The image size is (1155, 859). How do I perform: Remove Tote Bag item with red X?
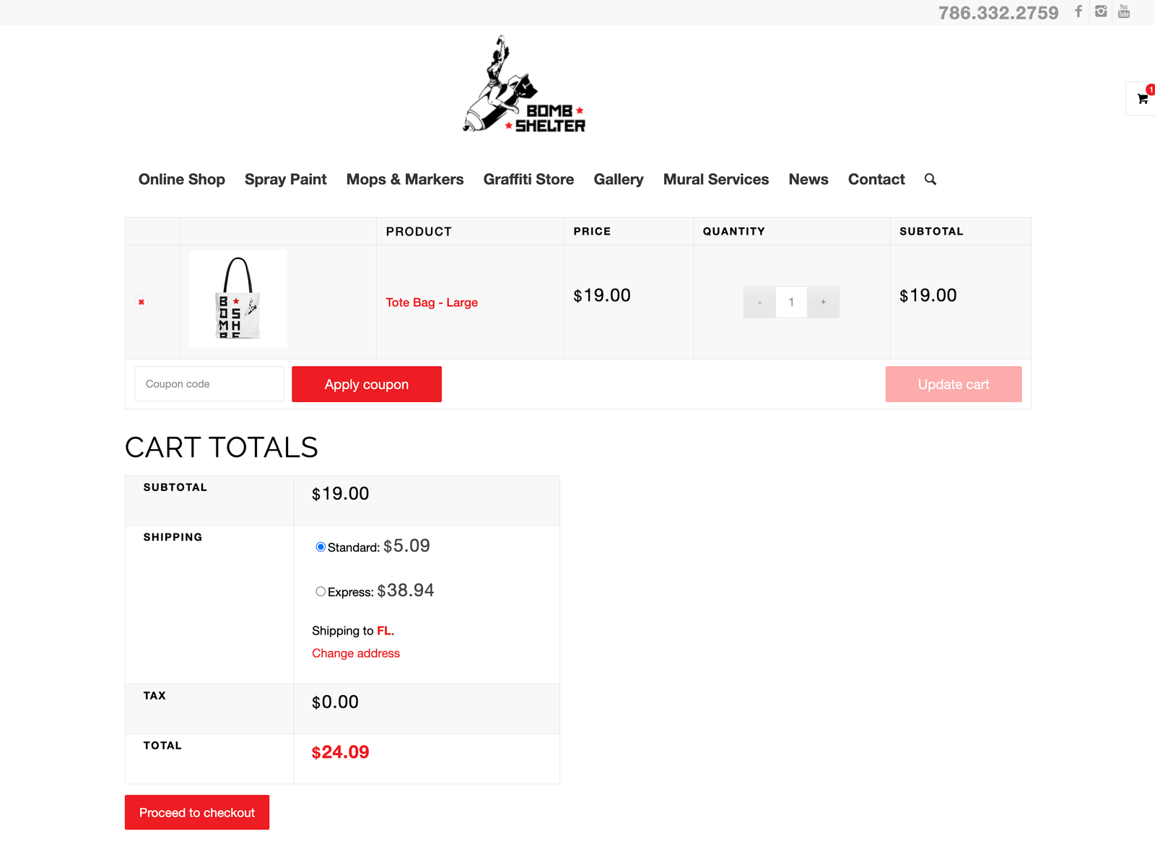[x=141, y=302]
